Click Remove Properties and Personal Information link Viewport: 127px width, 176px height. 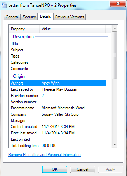click(x=45, y=155)
